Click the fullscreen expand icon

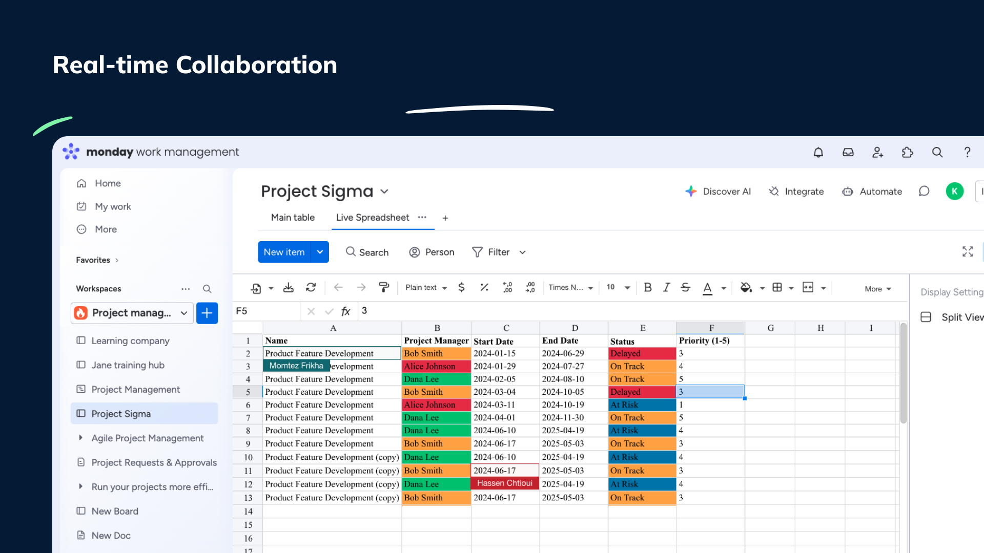click(968, 251)
